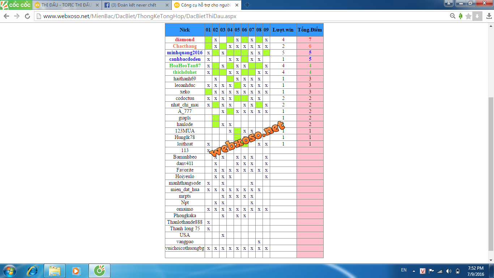
Task: Click the nick thichduhet
Action: click(x=185, y=72)
